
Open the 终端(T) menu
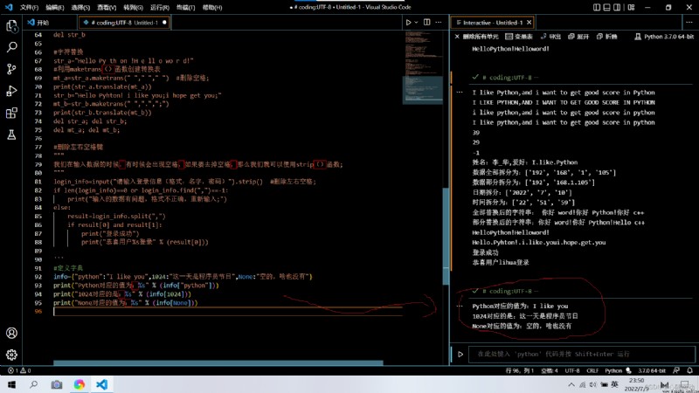point(185,8)
